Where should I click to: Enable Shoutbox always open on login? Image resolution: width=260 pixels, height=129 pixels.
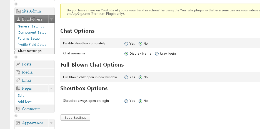click(126, 101)
